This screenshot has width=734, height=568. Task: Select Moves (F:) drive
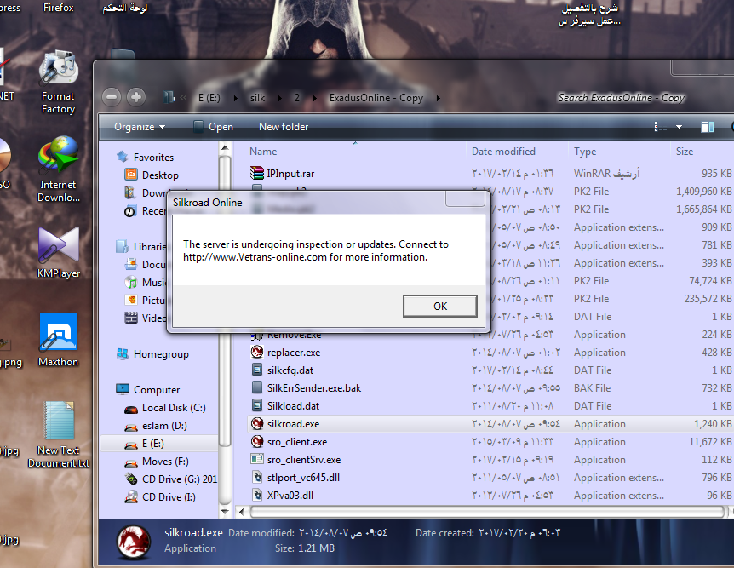click(x=157, y=462)
